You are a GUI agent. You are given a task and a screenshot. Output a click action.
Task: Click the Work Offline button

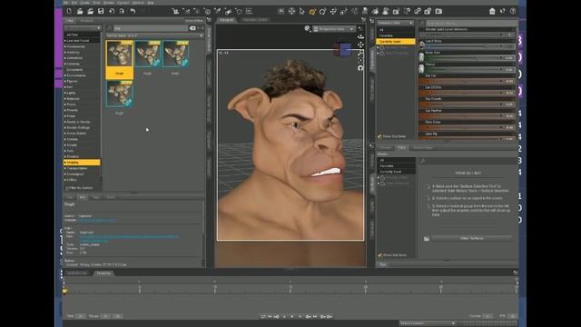(194, 21)
